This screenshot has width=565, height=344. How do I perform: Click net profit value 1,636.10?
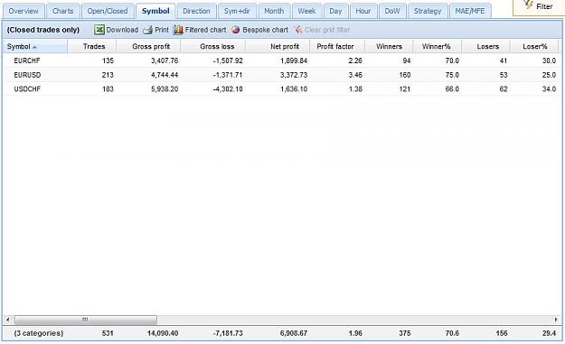[294, 89]
